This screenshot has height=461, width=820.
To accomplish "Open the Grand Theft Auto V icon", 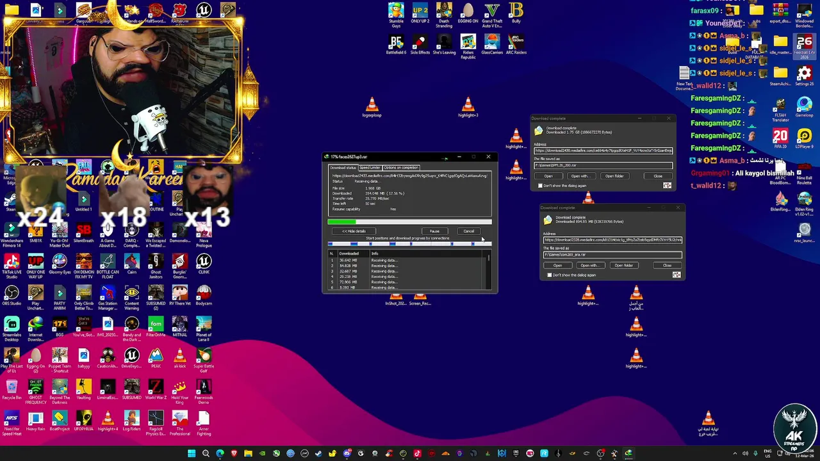I will [492, 15].
